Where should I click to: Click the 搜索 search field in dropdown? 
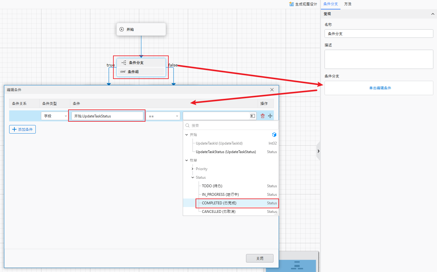(x=232, y=126)
